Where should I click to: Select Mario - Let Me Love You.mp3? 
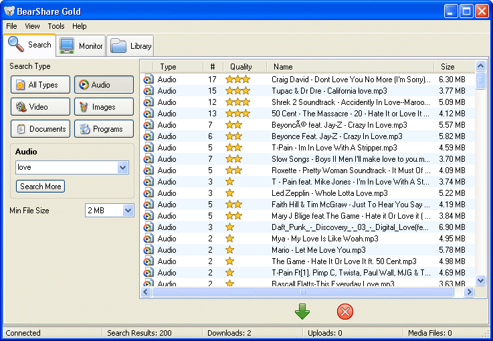coord(318,250)
